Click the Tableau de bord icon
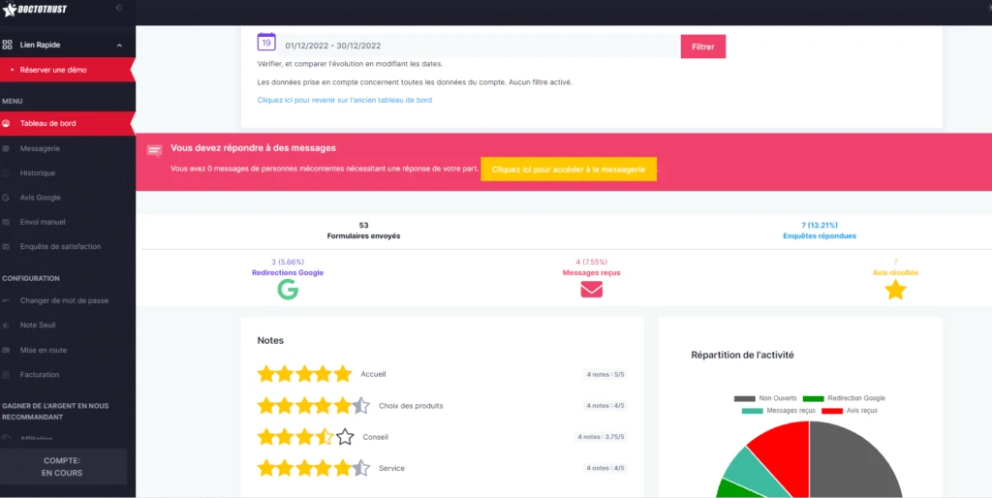992x498 pixels. (7, 123)
